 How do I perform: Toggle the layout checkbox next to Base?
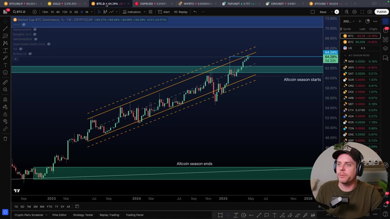pyautogui.click(x=313, y=12)
